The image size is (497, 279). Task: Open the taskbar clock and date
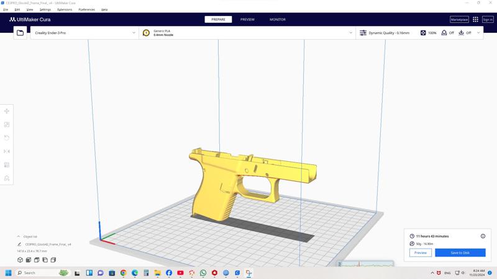tap(478, 273)
